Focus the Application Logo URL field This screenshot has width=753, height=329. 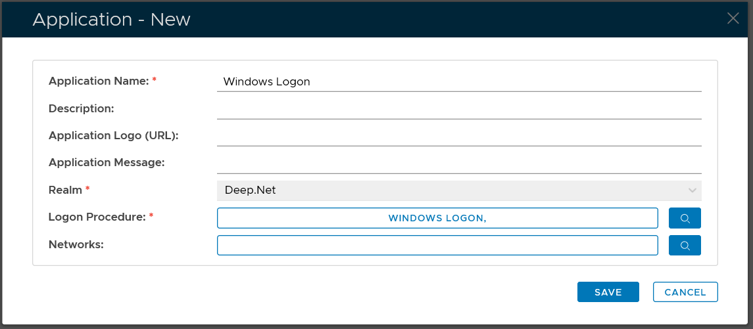coord(458,136)
